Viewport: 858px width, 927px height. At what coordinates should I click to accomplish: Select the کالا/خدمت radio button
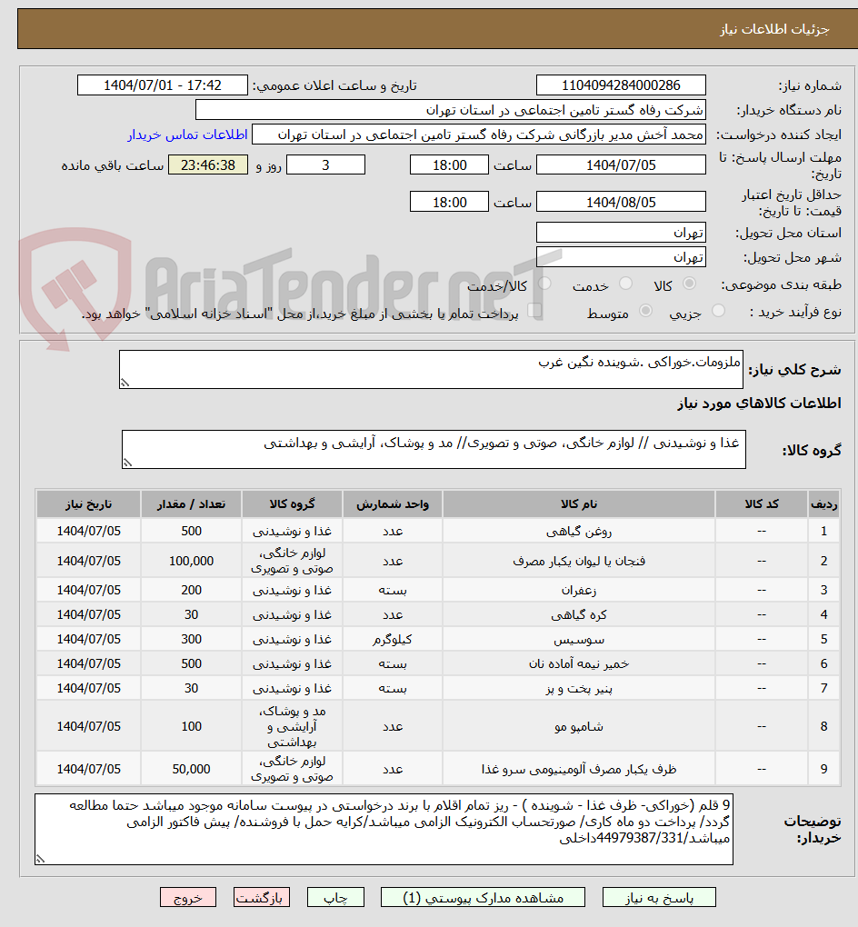pos(544,284)
